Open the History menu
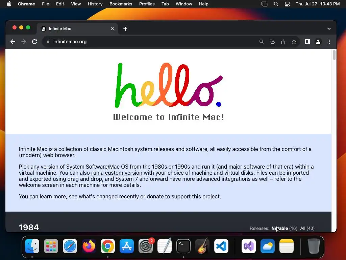 coord(95,4)
